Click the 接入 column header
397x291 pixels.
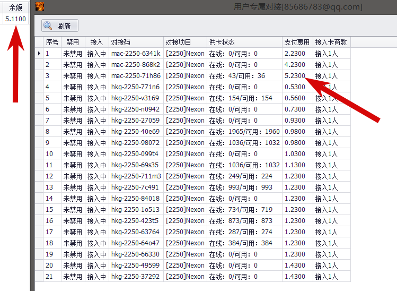(96, 42)
